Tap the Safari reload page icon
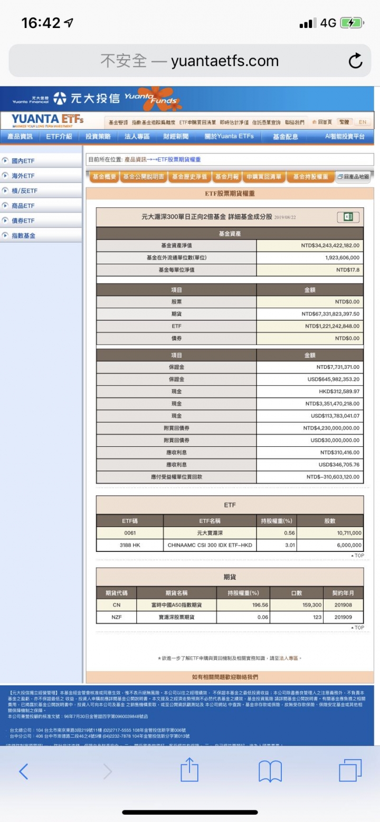This screenshot has width=380, height=822. click(x=356, y=61)
